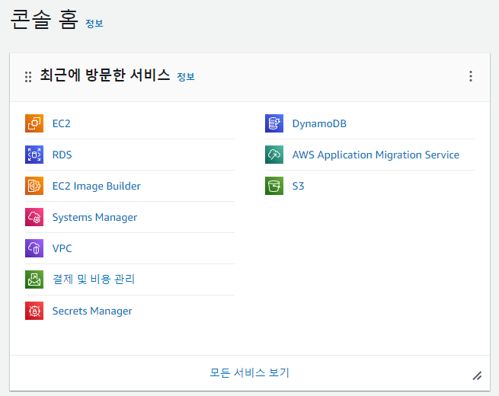Open the 결제 및 비용 관리 link

pyautogui.click(x=94, y=279)
